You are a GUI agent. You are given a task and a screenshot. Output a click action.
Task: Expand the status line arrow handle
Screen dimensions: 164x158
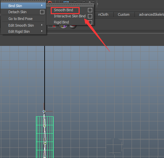point(98,4)
